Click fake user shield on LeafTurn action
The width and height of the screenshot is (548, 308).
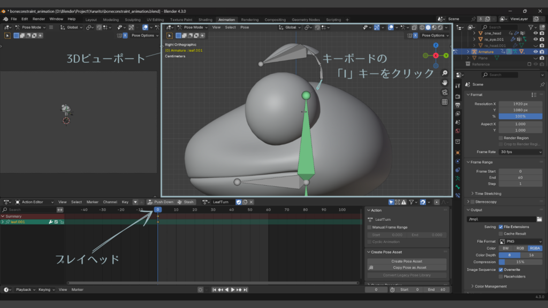click(239, 202)
